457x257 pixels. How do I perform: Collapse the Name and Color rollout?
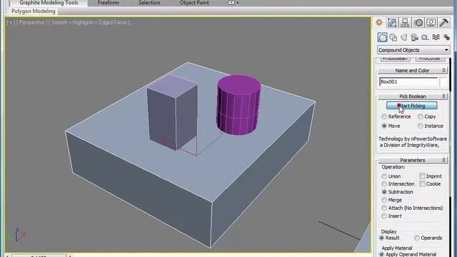(413, 71)
